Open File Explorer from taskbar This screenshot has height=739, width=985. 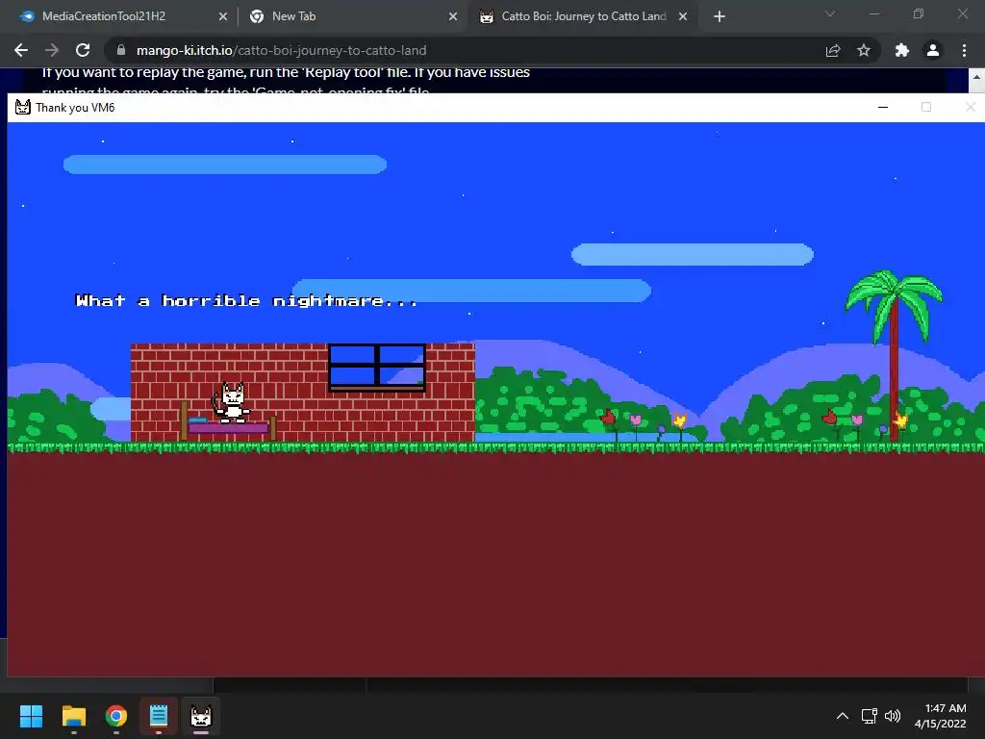[73, 716]
